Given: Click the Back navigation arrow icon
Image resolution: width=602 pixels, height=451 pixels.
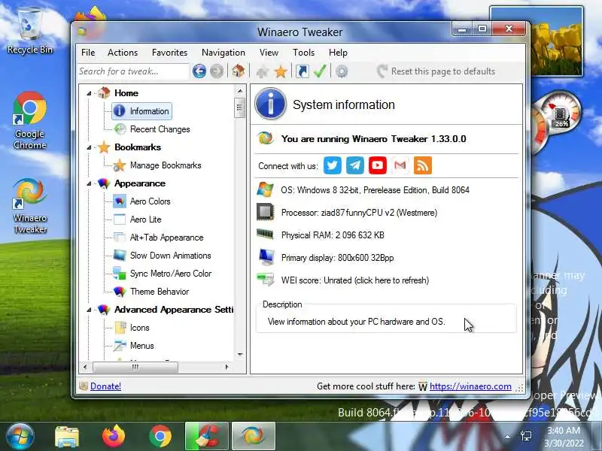Looking at the screenshot, I should [x=199, y=71].
